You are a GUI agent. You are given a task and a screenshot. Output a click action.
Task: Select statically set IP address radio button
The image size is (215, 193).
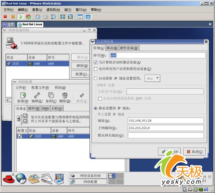tap(95, 108)
